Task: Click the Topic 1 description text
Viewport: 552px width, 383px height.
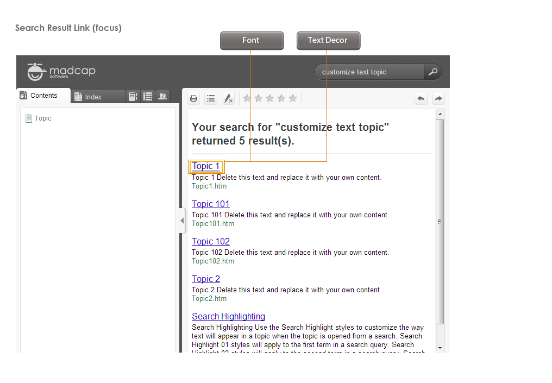Action: click(286, 178)
